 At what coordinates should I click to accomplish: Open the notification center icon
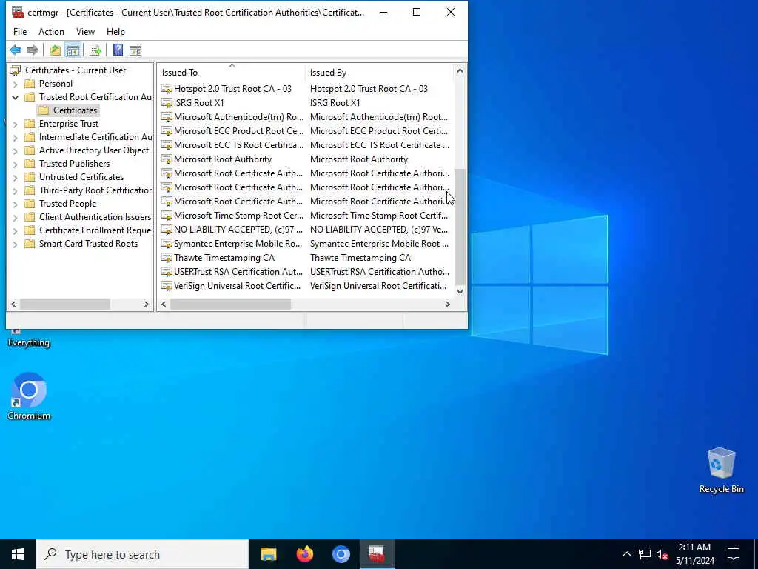(734, 554)
